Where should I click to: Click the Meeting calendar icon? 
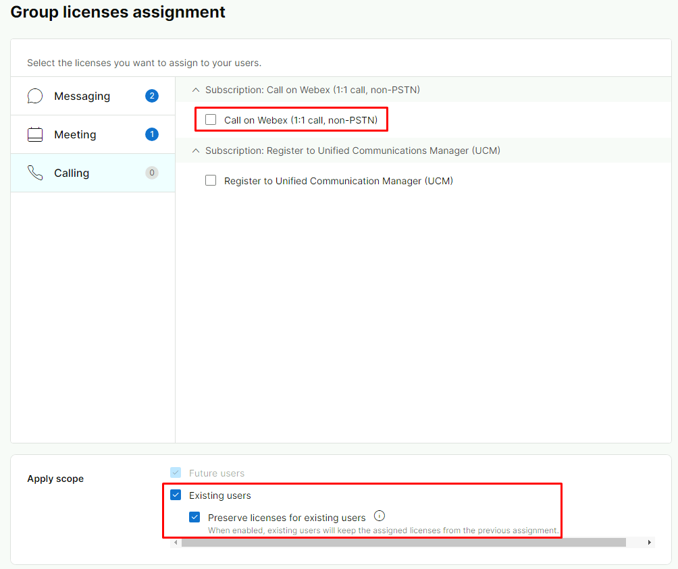click(35, 135)
